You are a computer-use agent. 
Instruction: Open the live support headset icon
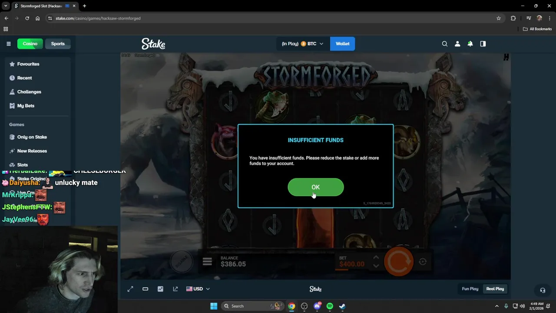click(543, 290)
